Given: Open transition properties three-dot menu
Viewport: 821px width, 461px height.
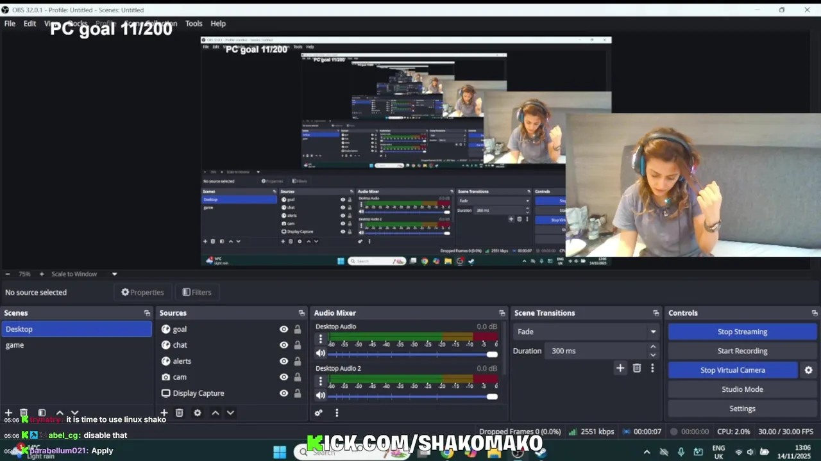Looking at the screenshot, I should [652, 368].
